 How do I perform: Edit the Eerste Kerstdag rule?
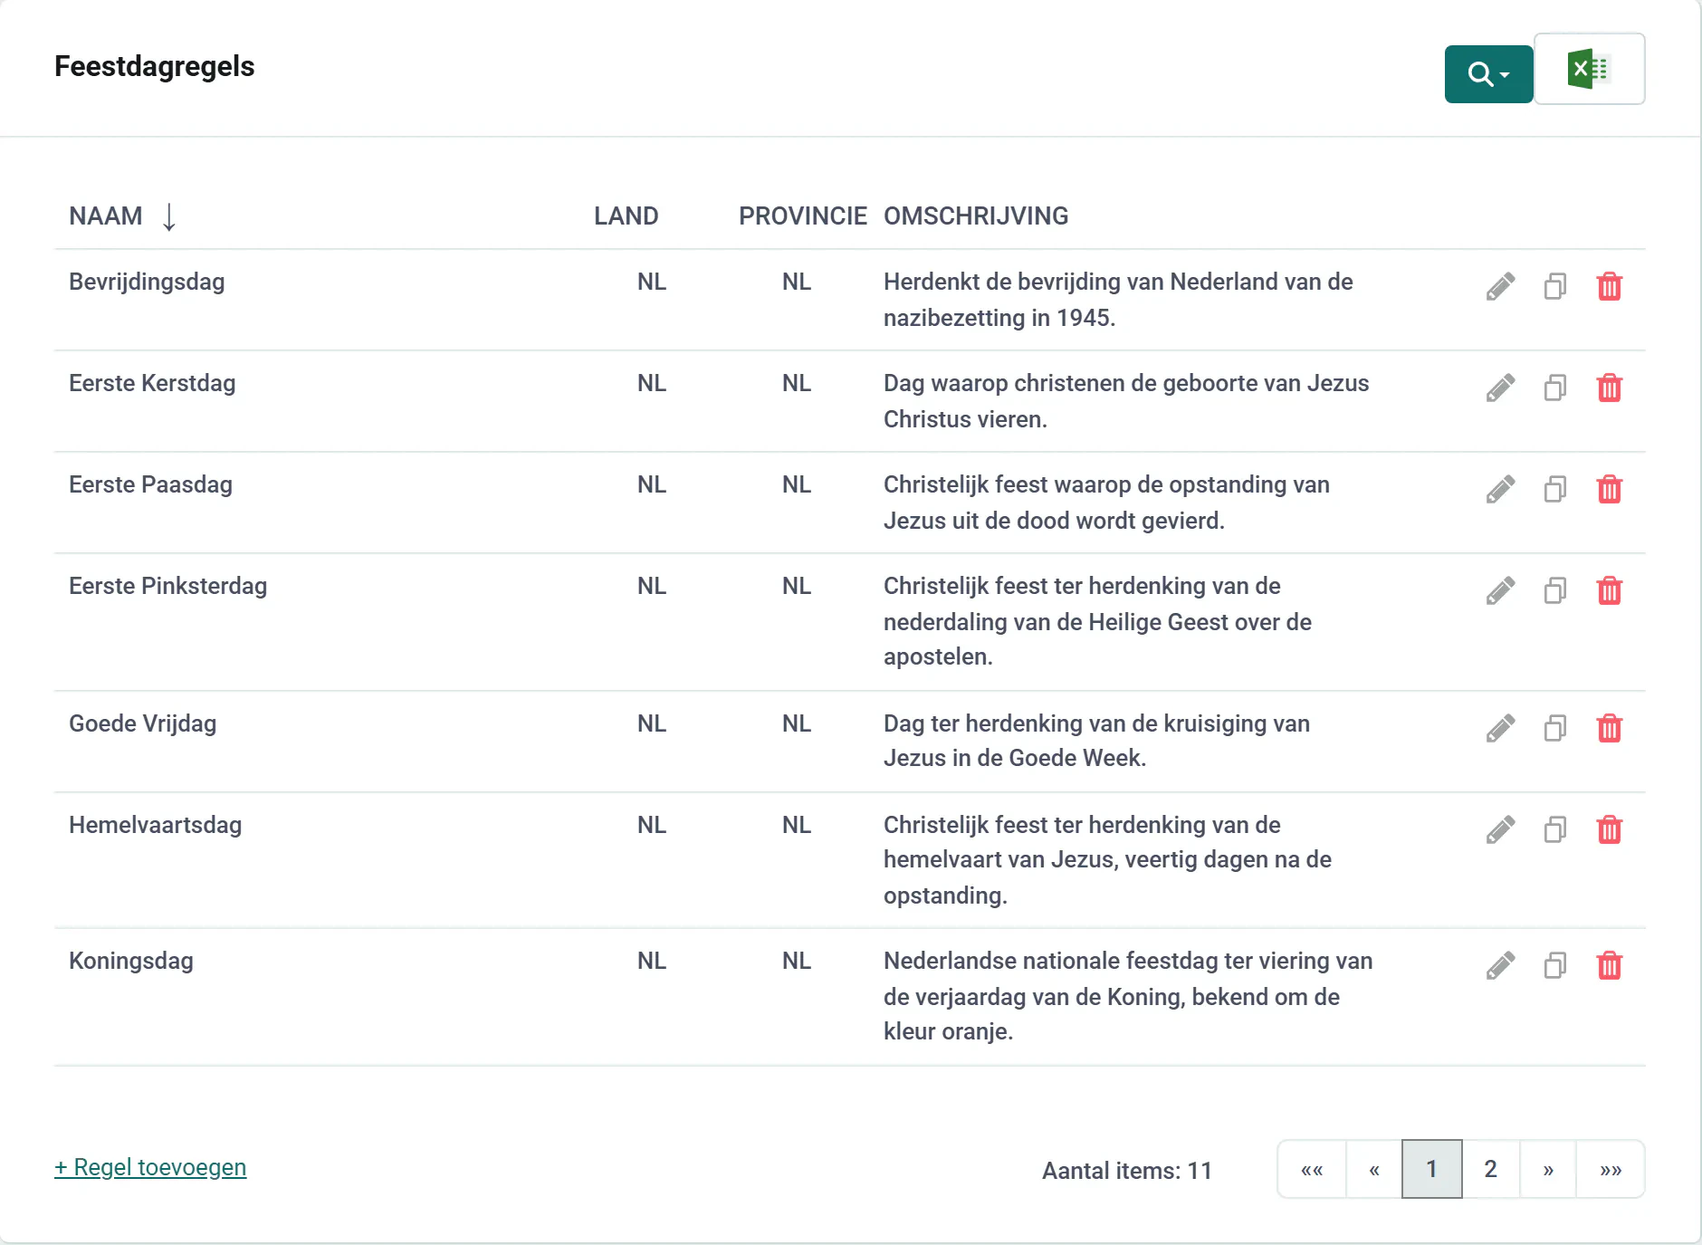pos(1500,388)
